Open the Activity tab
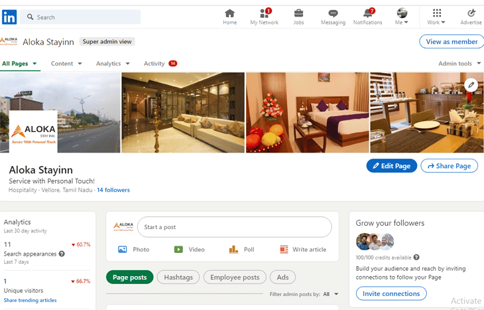Screen dimensions: 484x310 pos(154,64)
